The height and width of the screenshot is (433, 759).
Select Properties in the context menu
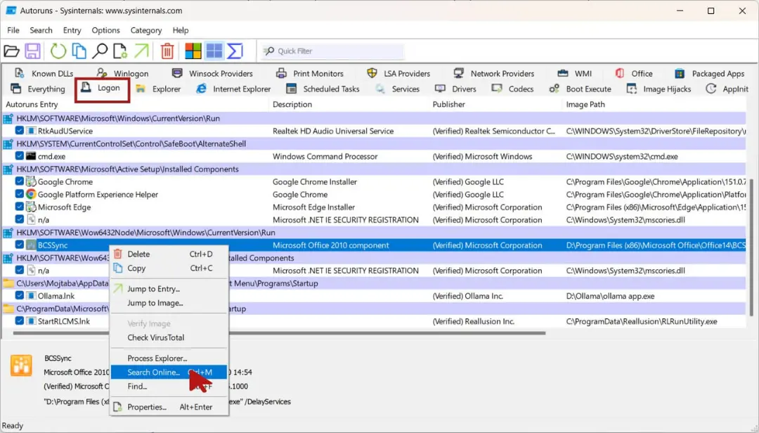pos(169,407)
